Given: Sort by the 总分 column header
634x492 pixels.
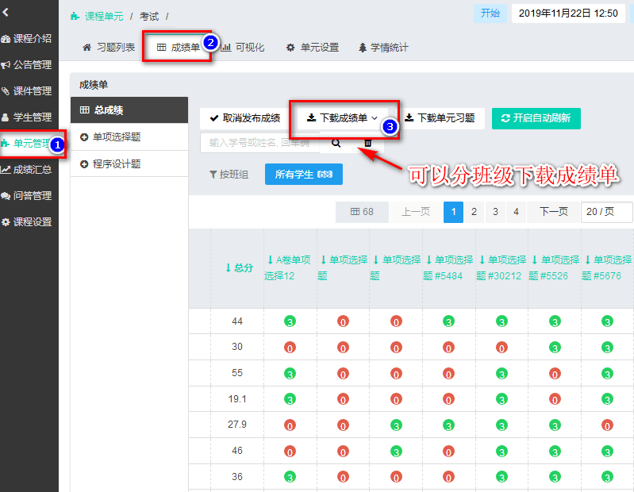Looking at the screenshot, I should click(238, 268).
